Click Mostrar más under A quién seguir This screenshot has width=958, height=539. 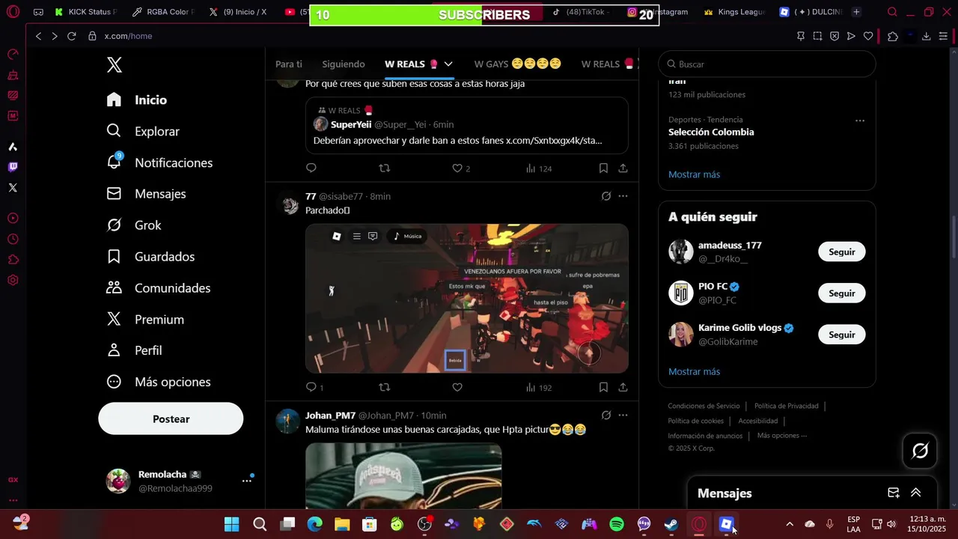(694, 371)
